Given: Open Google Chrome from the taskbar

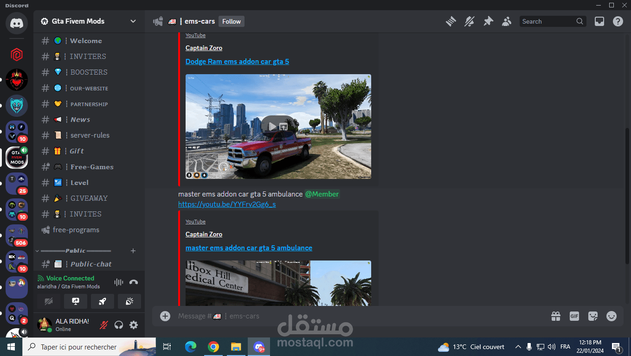Looking at the screenshot, I should (x=213, y=347).
